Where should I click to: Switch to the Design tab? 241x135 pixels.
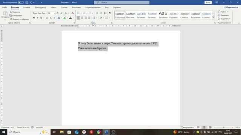(40, 7)
